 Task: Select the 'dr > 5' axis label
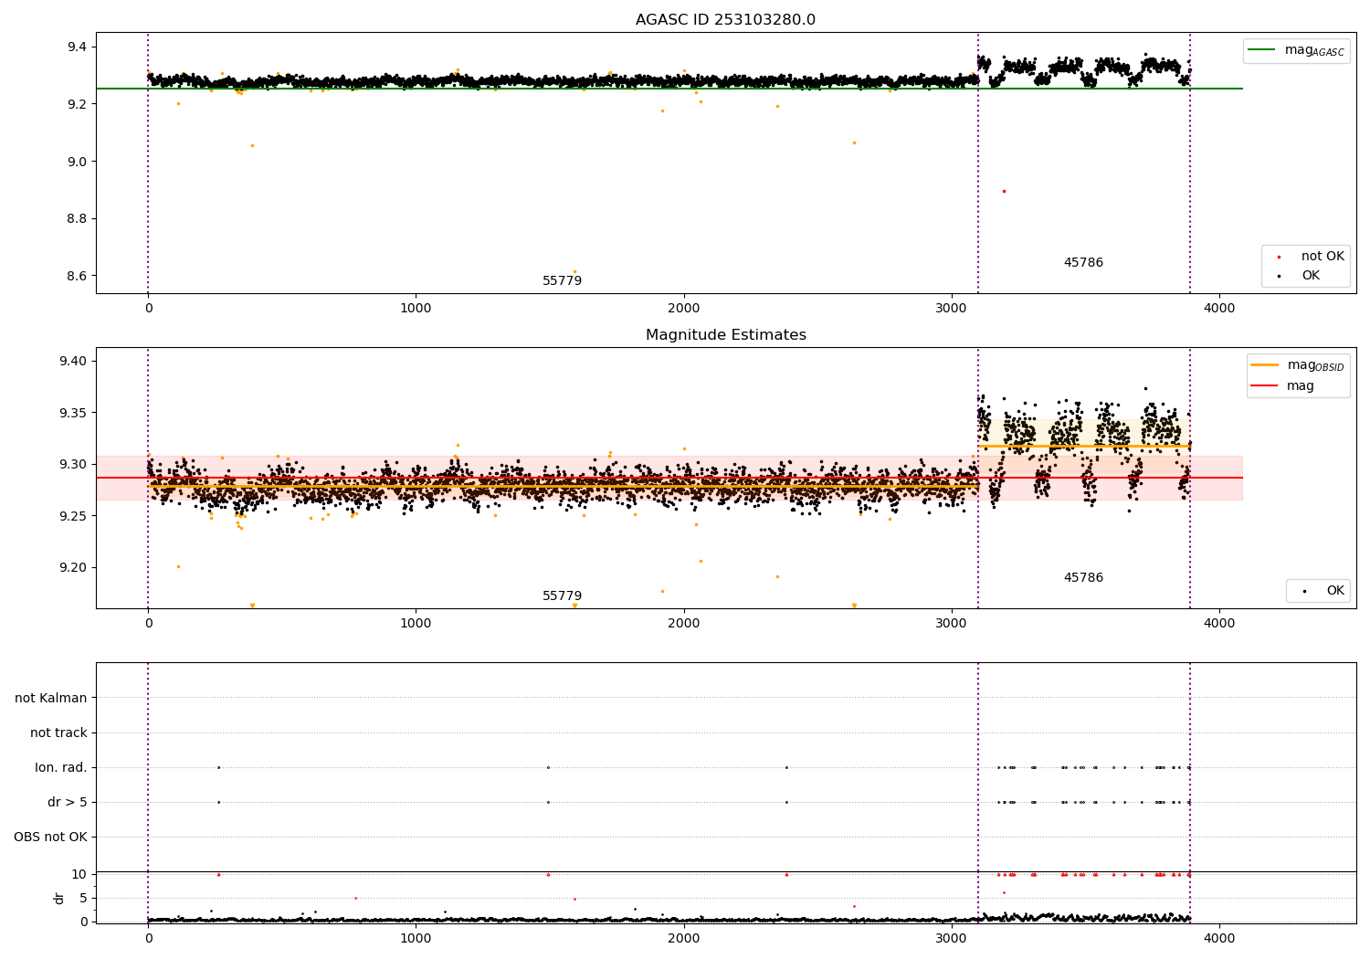pyautogui.click(x=68, y=803)
